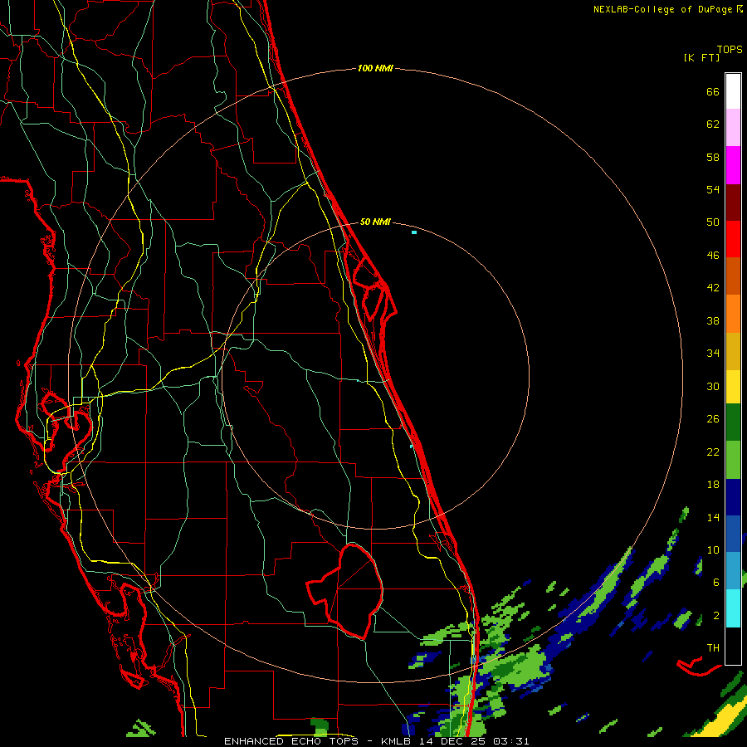Select the TOPS legend title
Viewport: 747px width, 747px height.
click(730, 50)
